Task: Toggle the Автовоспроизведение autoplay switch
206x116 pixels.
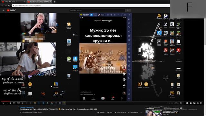Action: pyautogui.click(x=181, y=108)
